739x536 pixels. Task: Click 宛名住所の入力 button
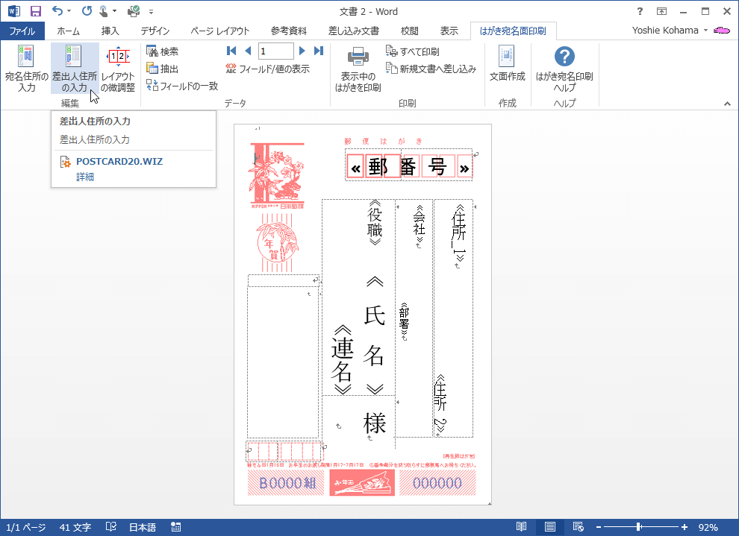[x=26, y=69]
